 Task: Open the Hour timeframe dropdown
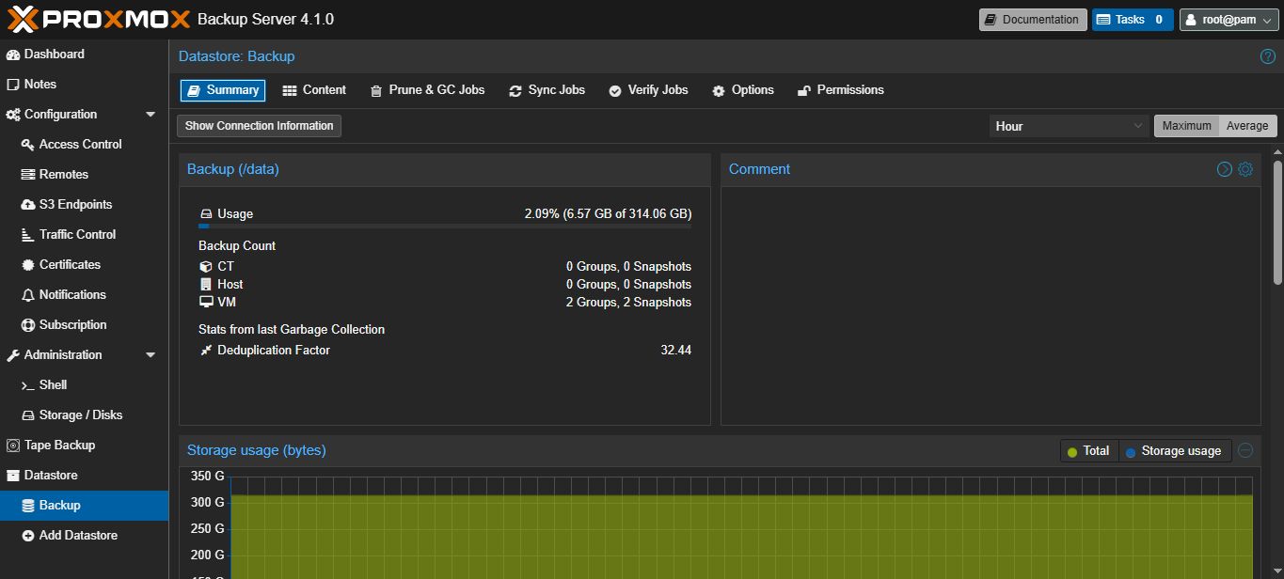[x=1069, y=126]
